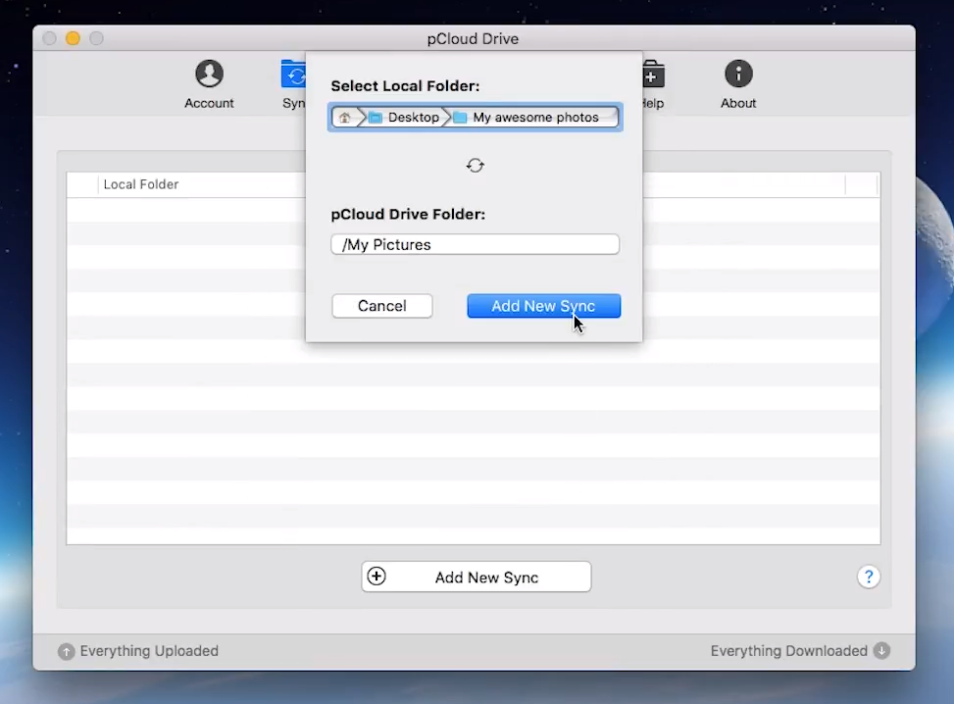This screenshot has width=954, height=704.
Task: Open help via the question mark button
Action: [869, 577]
